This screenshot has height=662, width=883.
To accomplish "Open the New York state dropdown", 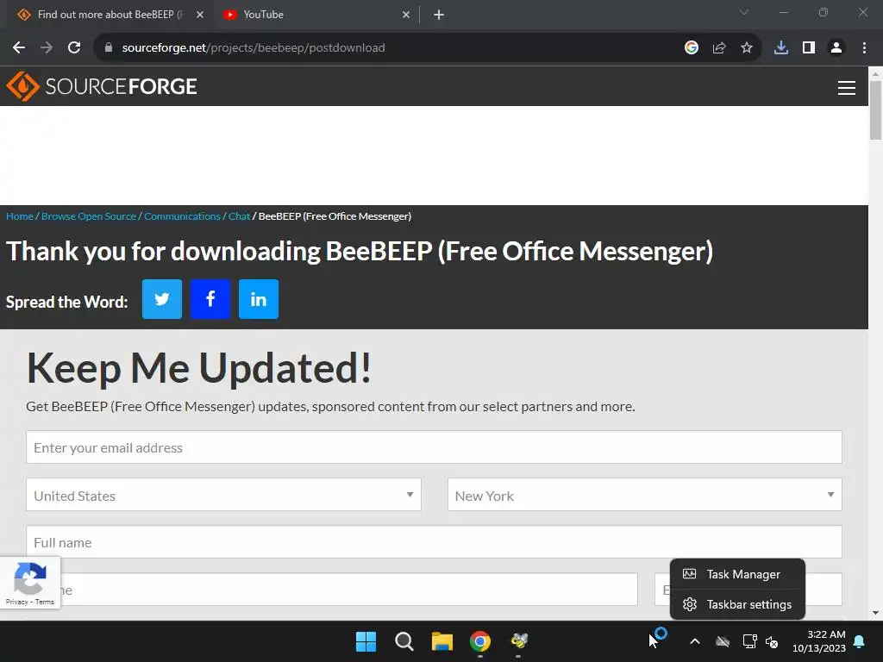I will pyautogui.click(x=645, y=495).
